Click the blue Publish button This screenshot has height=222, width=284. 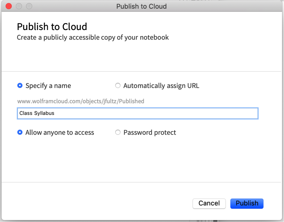(x=247, y=204)
